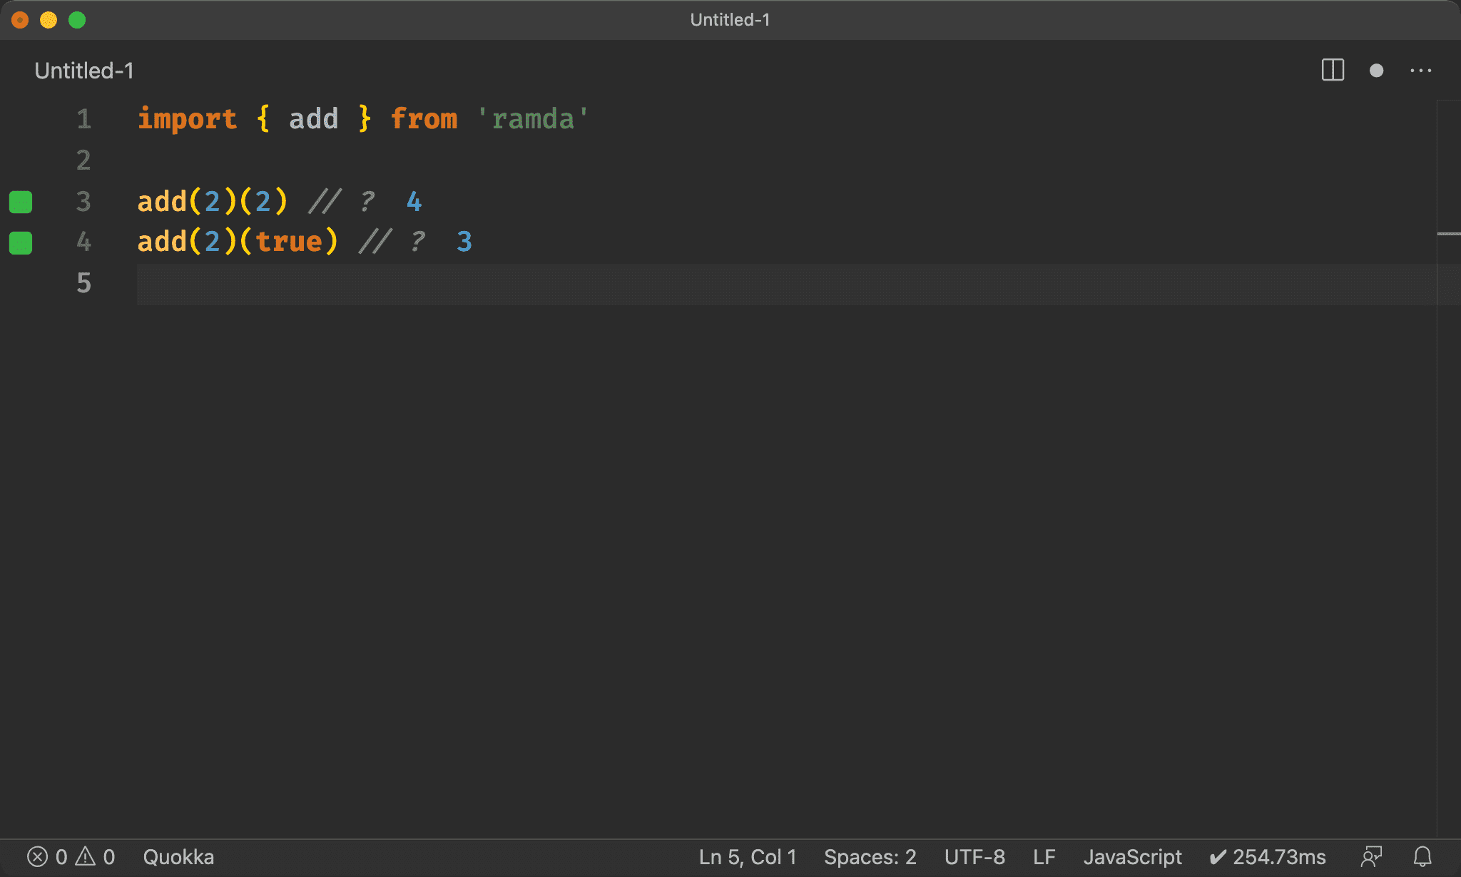
Task: Click the 'ramda' string literal
Action: (533, 119)
